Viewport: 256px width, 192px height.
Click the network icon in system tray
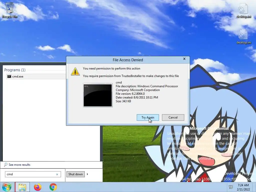(x=231, y=187)
